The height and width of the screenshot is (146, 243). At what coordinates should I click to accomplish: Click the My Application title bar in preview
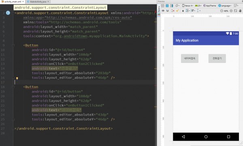coord(206,41)
